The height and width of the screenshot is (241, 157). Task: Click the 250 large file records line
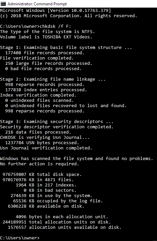pos(49,63)
